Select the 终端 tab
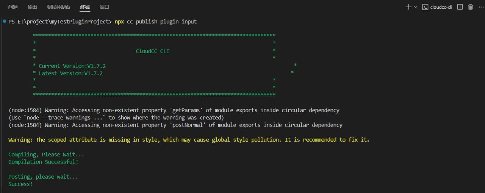Image resolution: width=485 pixels, height=193 pixels. pos(85,7)
